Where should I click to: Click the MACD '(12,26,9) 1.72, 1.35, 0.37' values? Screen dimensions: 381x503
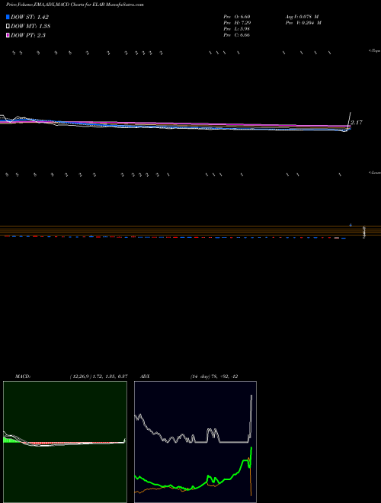click(99, 376)
